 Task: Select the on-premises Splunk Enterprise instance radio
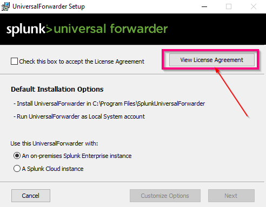tap(17, 156)
